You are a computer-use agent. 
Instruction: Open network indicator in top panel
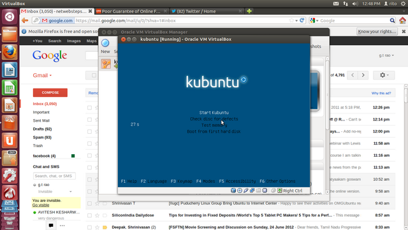click(346, 3)
